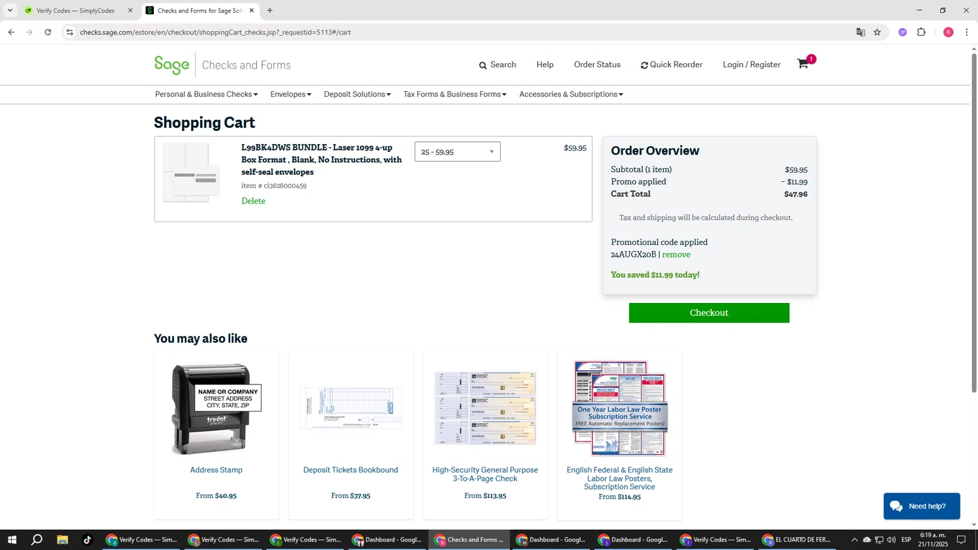Image resolution: width=978 pixels, height=550 pixels.
Task: Open High-Security General Purpose Check link
Action: tap(485, 474)
